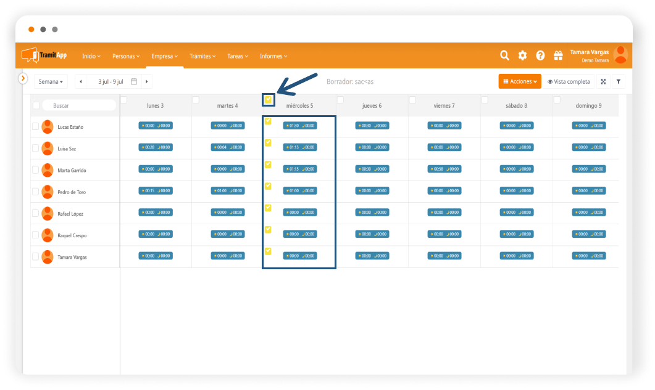
Task: Go to next week arrow
Action: coord(146,81)
